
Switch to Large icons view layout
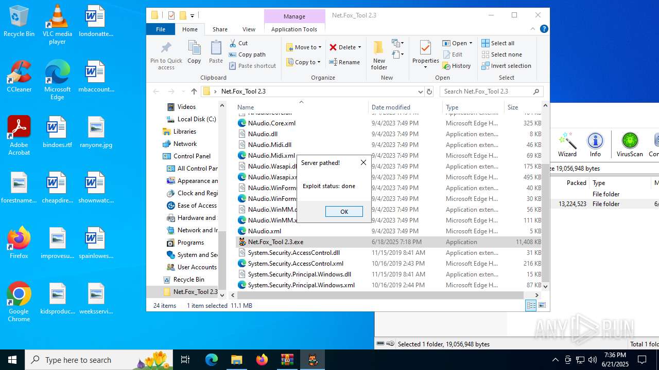542,305
